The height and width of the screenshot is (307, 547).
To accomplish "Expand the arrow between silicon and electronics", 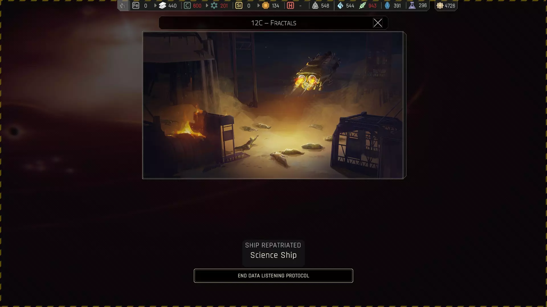I will click(x=258, y=5).
